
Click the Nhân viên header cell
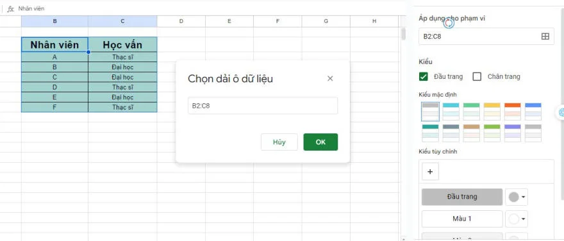54,45
